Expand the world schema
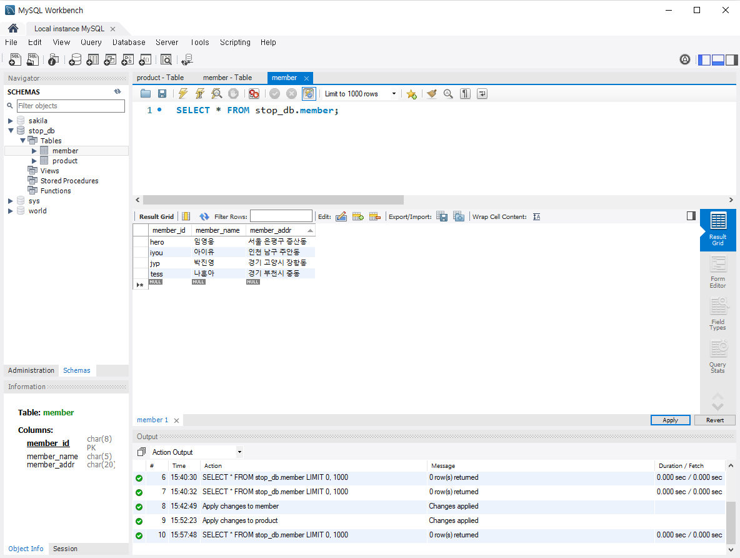 [x=11, y=211]
